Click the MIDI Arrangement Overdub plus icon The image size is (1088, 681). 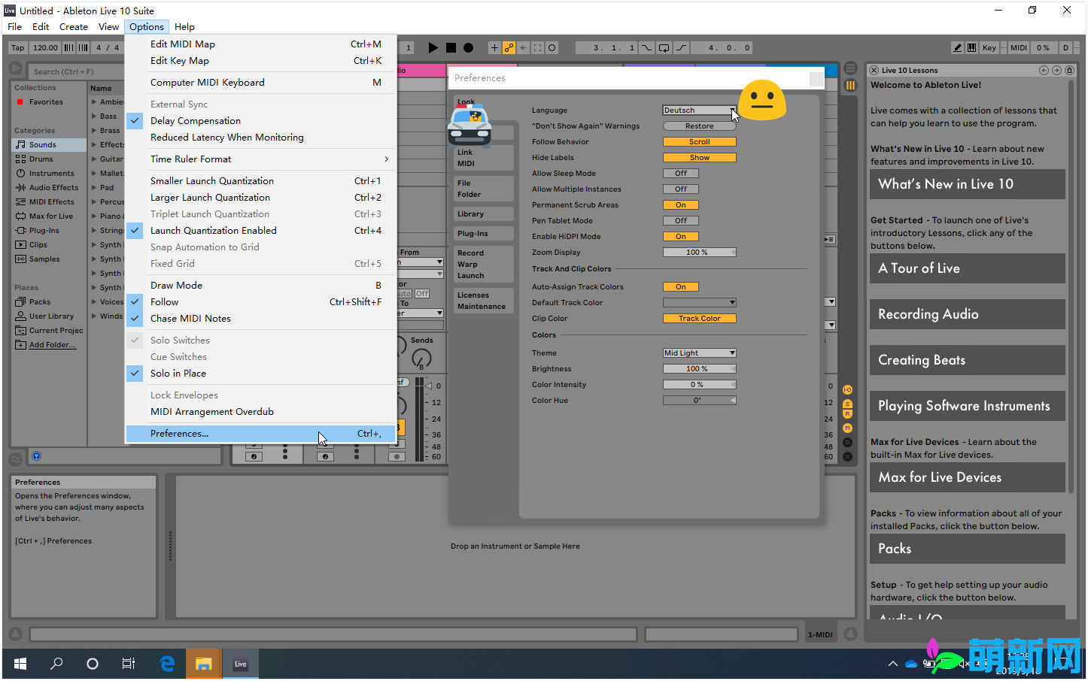coord(494,47)
